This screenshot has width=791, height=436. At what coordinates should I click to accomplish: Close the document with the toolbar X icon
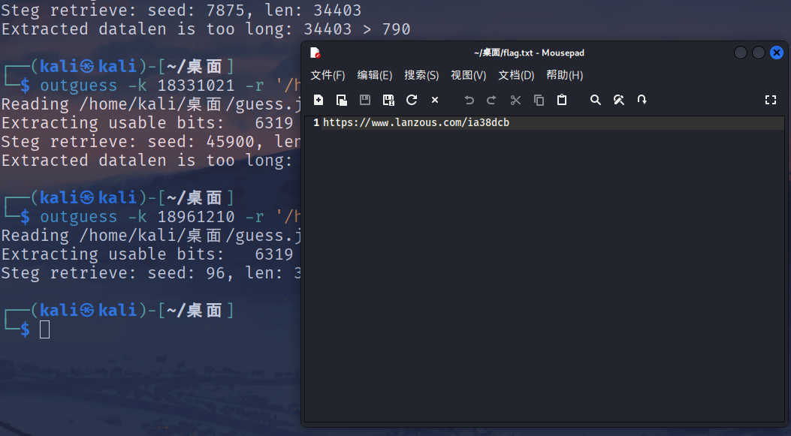435,100
